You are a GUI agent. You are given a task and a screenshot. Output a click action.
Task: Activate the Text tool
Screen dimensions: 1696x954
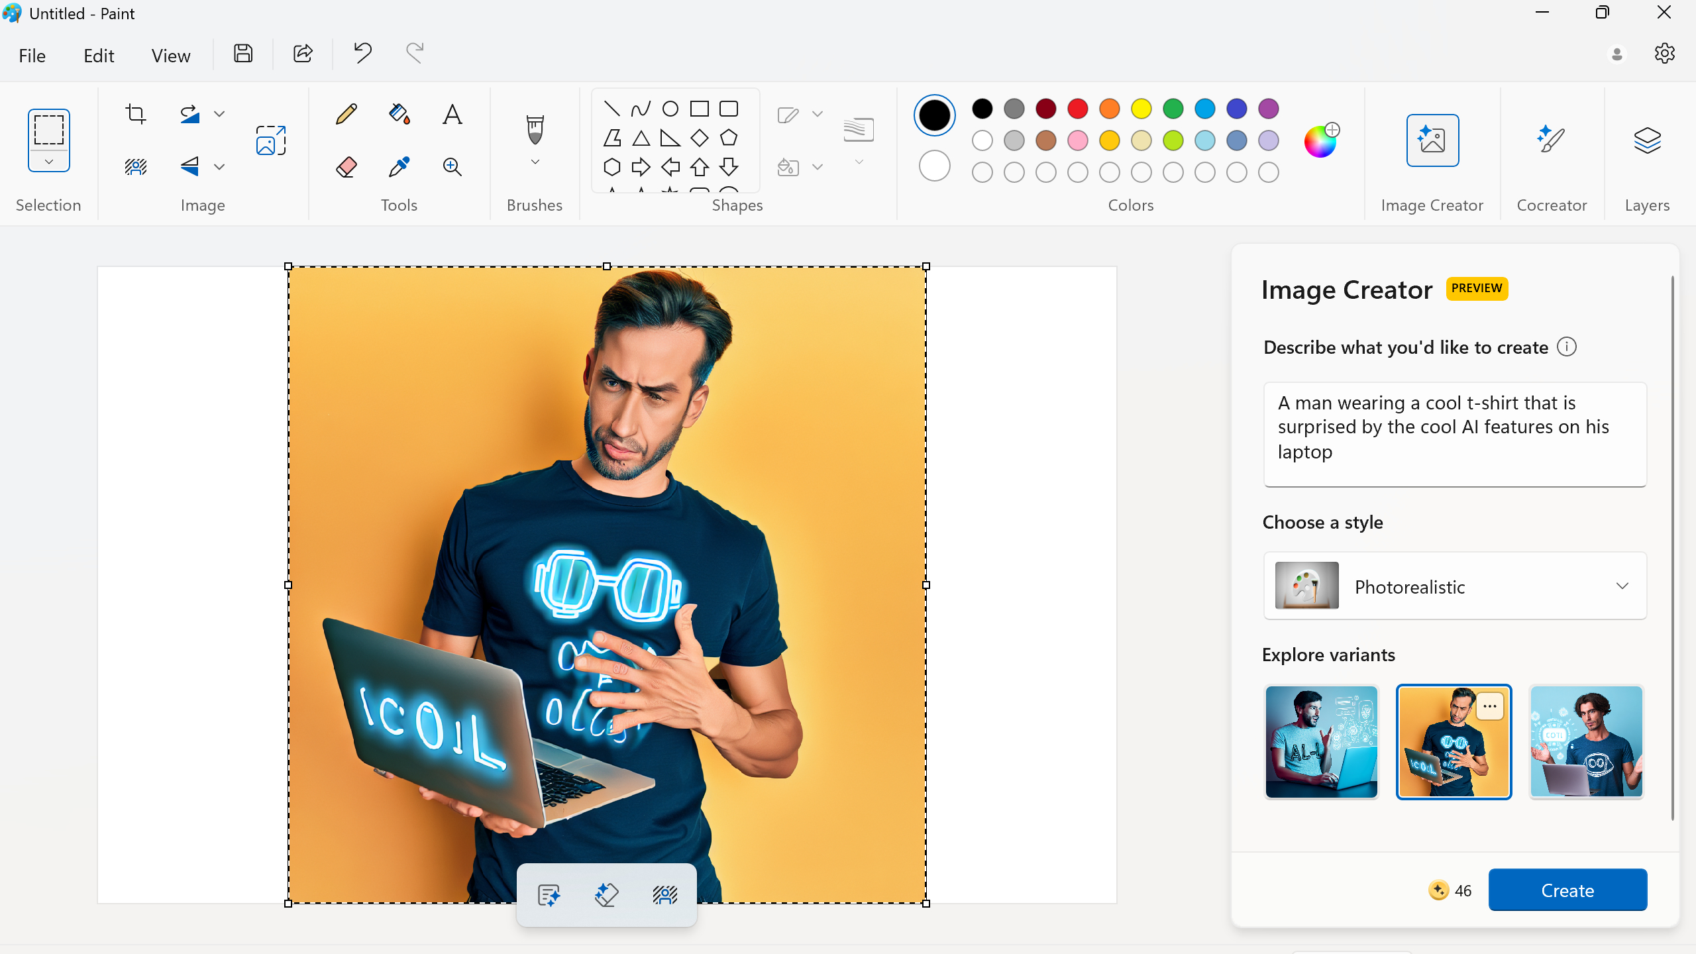point(452,114)
